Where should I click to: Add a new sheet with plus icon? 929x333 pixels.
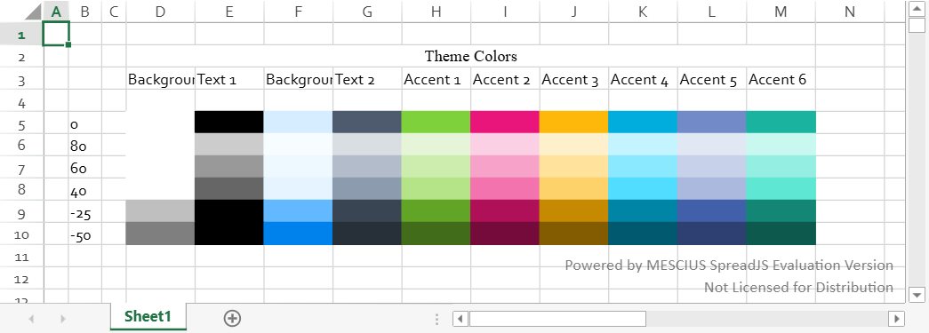click(232, 318)
